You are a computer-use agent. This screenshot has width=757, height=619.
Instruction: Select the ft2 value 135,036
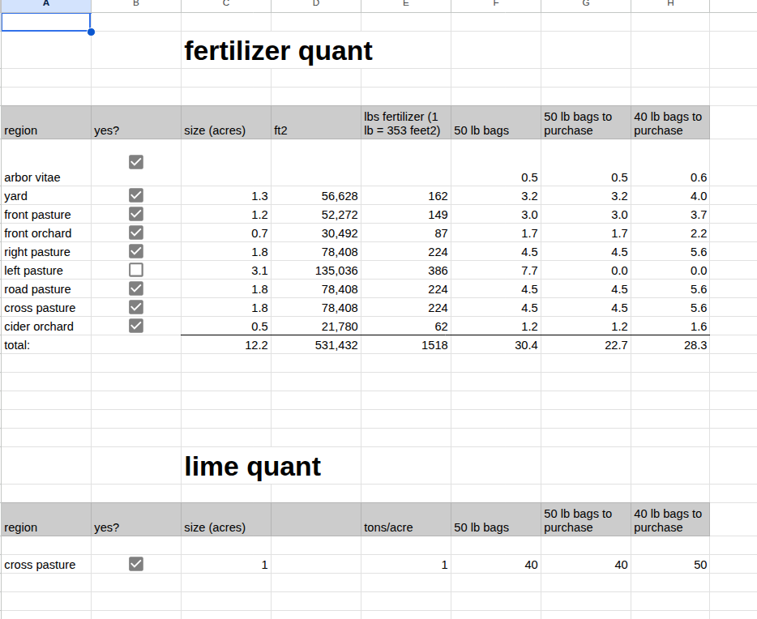click(316, 271)
